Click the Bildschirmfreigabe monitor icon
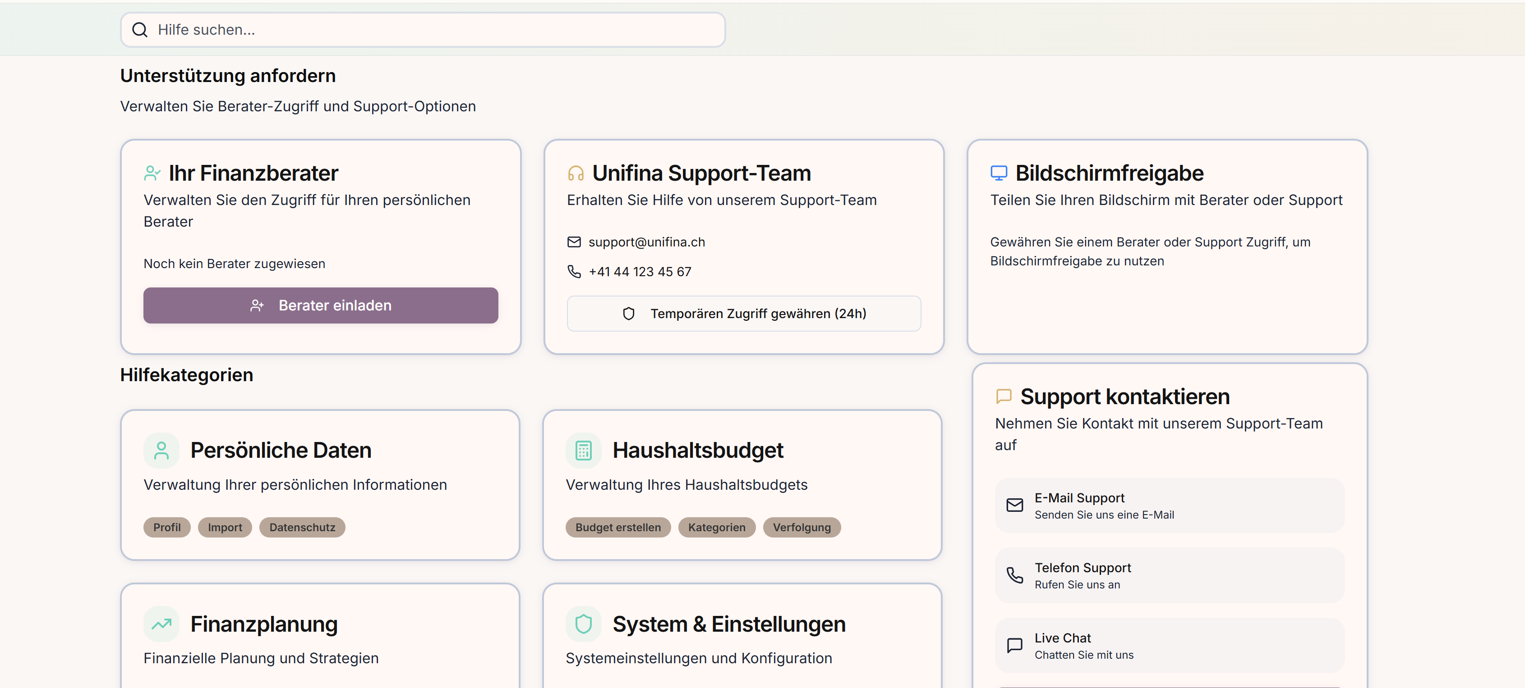 coord(999,173)
